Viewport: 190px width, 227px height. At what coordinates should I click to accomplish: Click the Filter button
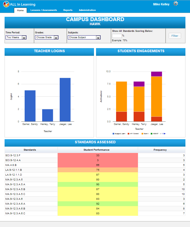(x=175, y=36)
